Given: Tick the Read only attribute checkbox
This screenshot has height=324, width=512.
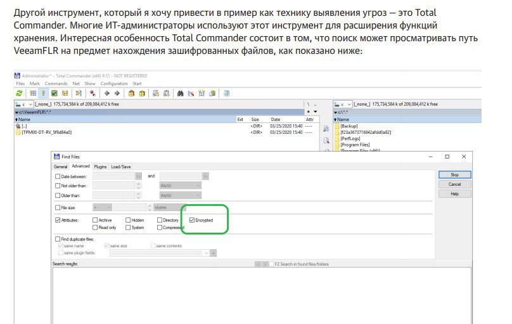Looking at the screenshot, I should pos(95,228).
